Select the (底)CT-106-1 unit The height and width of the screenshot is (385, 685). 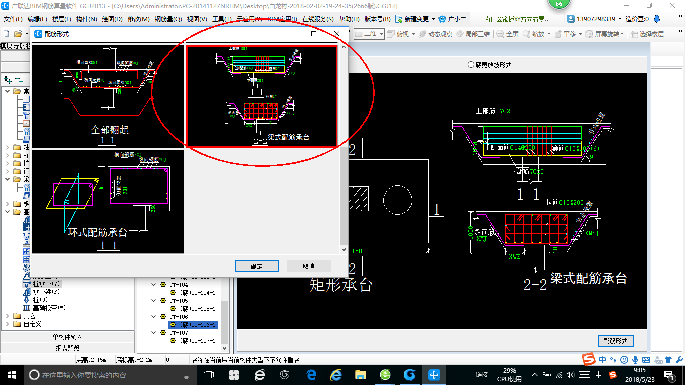pos(197,325)
